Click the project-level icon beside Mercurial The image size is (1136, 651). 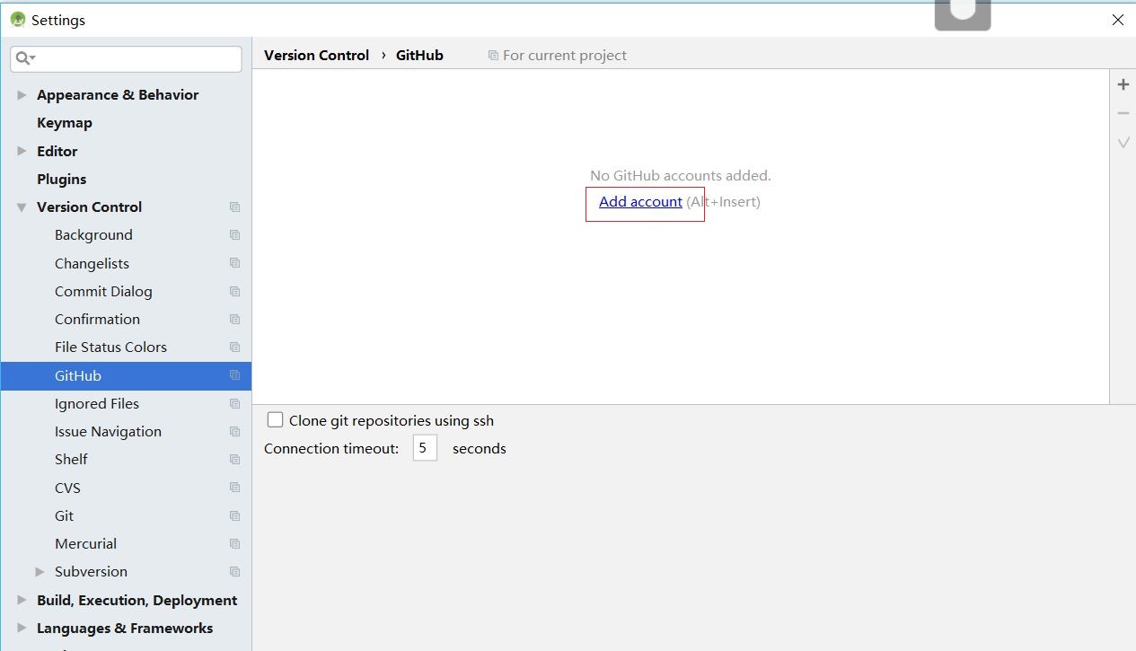(234, 543)
